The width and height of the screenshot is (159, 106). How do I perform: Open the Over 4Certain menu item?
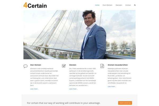point(108,5)
